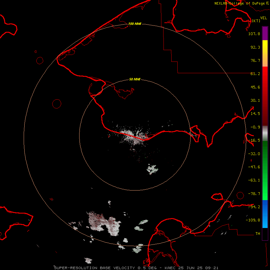Click the -109.8 velocity scale value
The width and height of the screenshot is (270, 270).
[253, 220]
